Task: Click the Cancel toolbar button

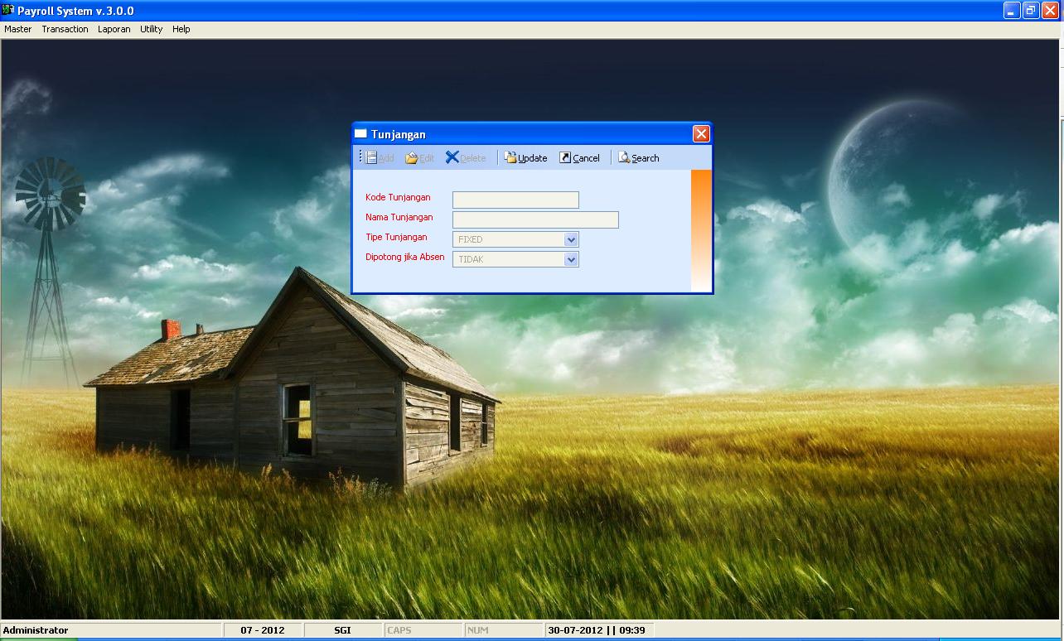Action: coord(579,157)
